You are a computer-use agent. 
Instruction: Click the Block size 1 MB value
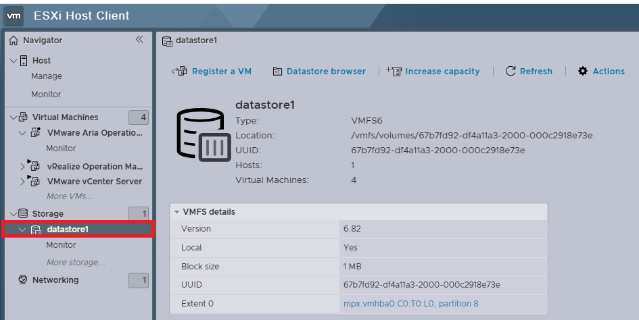[352, 266]
